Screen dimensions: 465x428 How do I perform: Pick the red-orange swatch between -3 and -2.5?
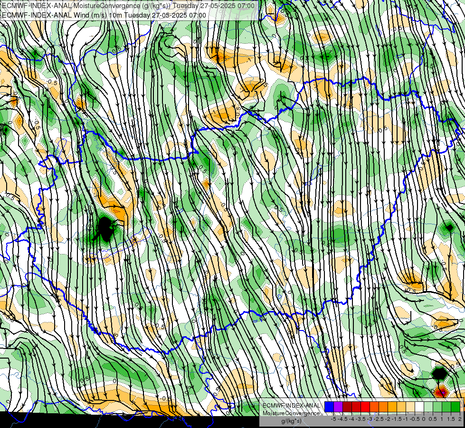[374, 407]
